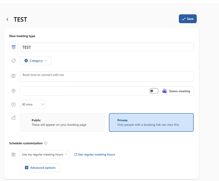Click the back arrow next to TEST
Screen dimensions: 219x181
tap(7, 20)
